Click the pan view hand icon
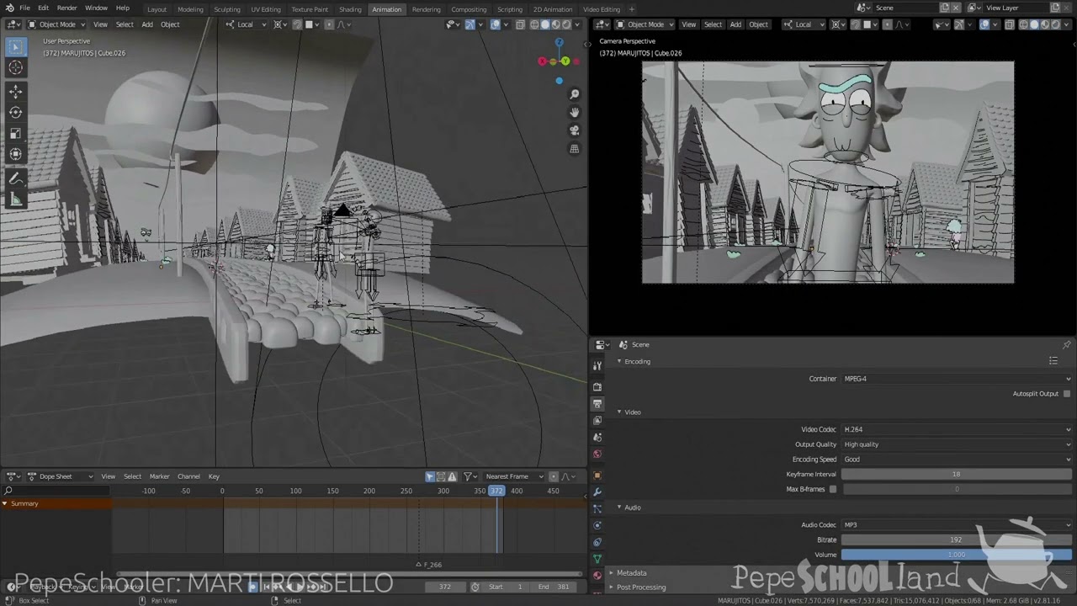The width and height of the screenshot is (1077, 606). (575, 112)
